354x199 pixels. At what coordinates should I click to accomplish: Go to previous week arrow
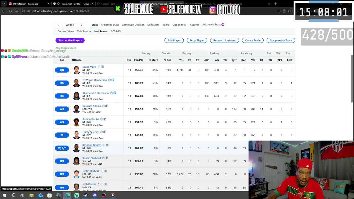[58, 25]
